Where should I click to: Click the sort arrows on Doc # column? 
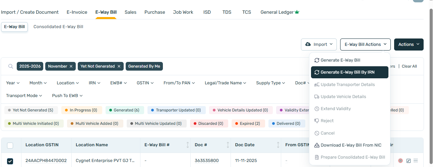tap(228, 145)
